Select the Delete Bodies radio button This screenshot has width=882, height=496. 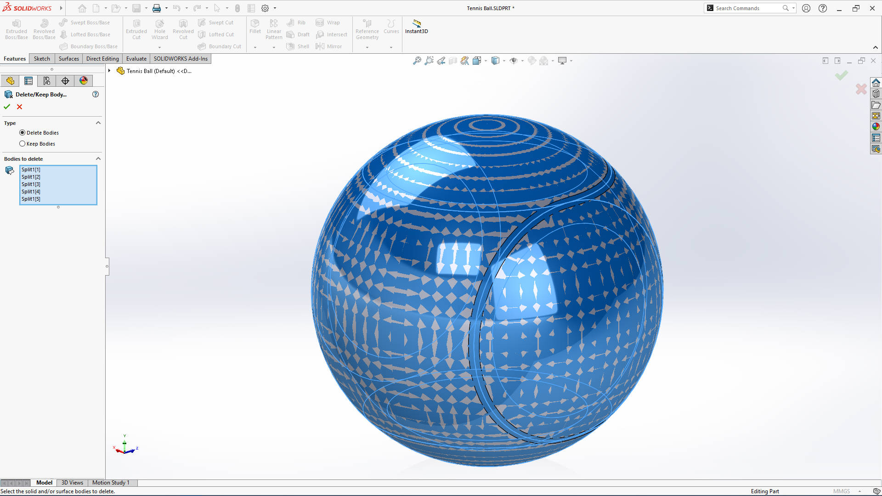coord(23,132)
